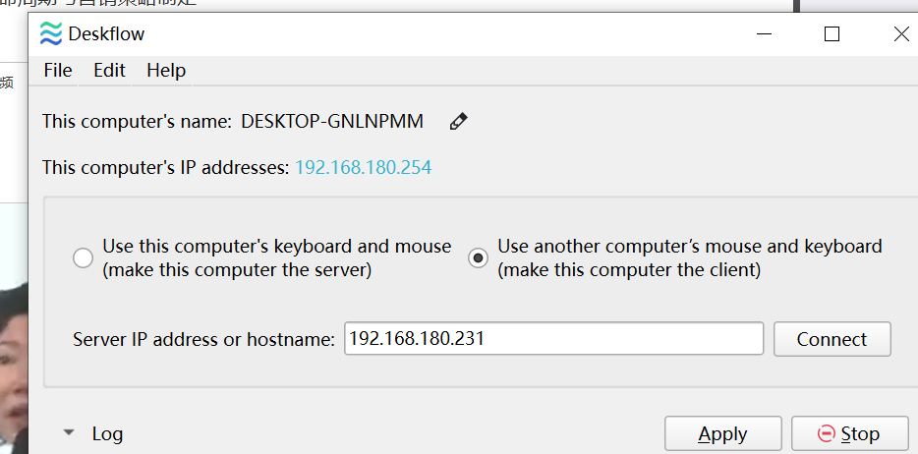Click the pencil icon to edit computer name

[x=458, y=122]
